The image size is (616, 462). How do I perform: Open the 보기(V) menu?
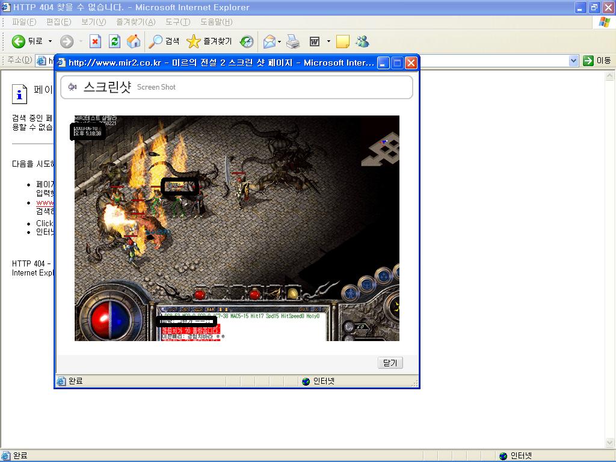93,22
